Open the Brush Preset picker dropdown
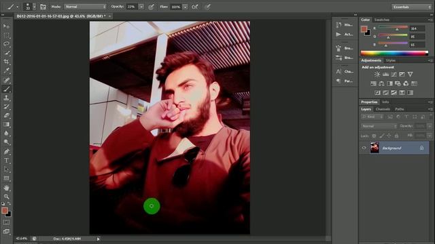Viewport: 435px width, 244px height. coord(35,7)
